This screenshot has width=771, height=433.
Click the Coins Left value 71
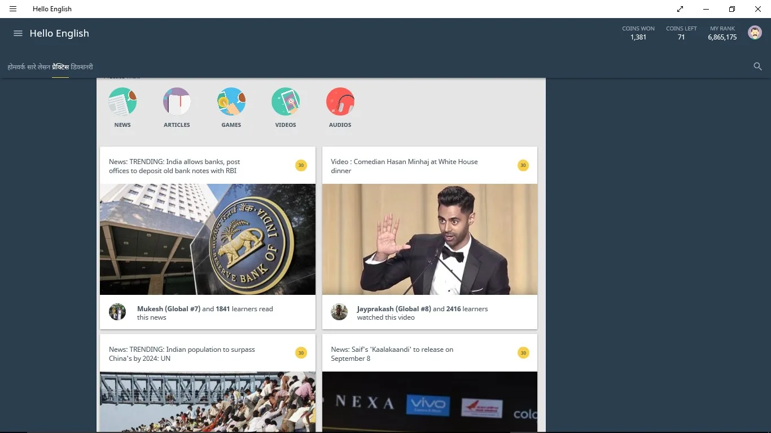point(681,37)
